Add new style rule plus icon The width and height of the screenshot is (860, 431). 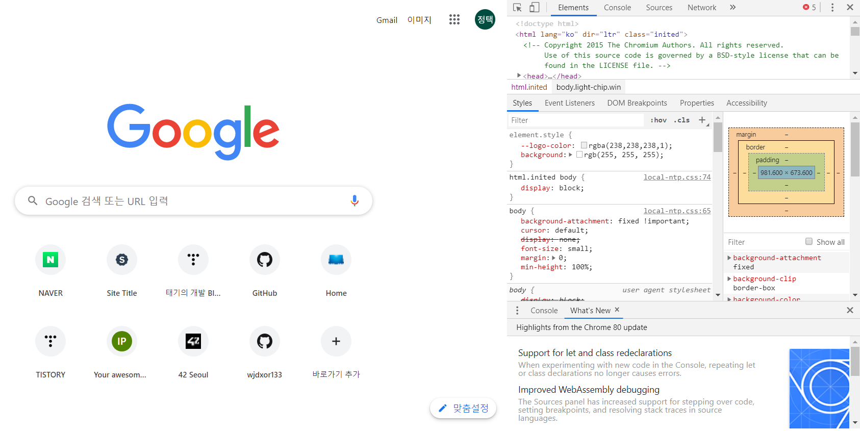coord(702,120)
